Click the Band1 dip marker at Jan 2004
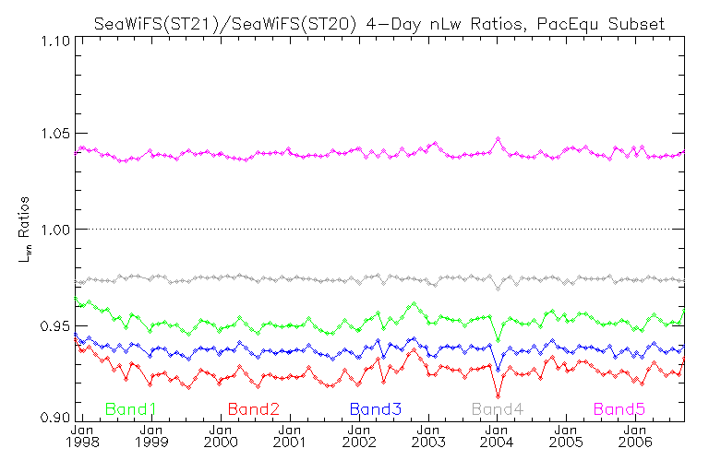This screenshot has width=709, height=472. pyautogui.click(x=499, y=339)
